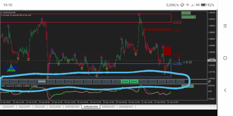Click the '9 minutes 32 seconds left' text

[x=16, y=15]
